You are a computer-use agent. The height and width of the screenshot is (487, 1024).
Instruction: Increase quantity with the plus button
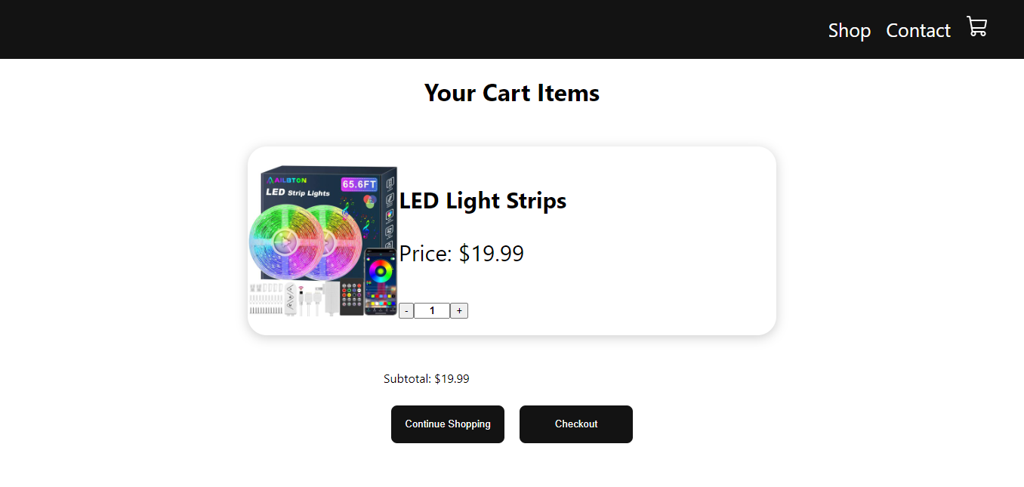coord(459,310)
